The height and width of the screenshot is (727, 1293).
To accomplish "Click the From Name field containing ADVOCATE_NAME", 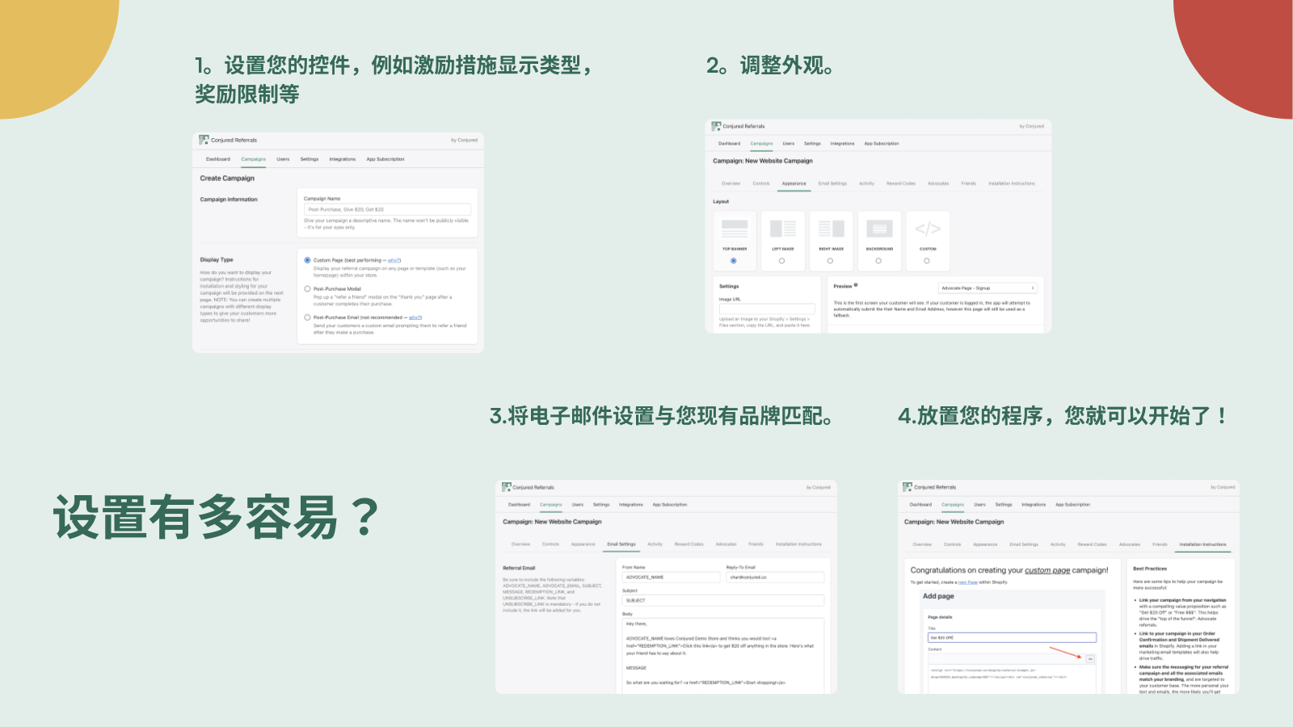I will pyautogui.click(x=671, y=578).
